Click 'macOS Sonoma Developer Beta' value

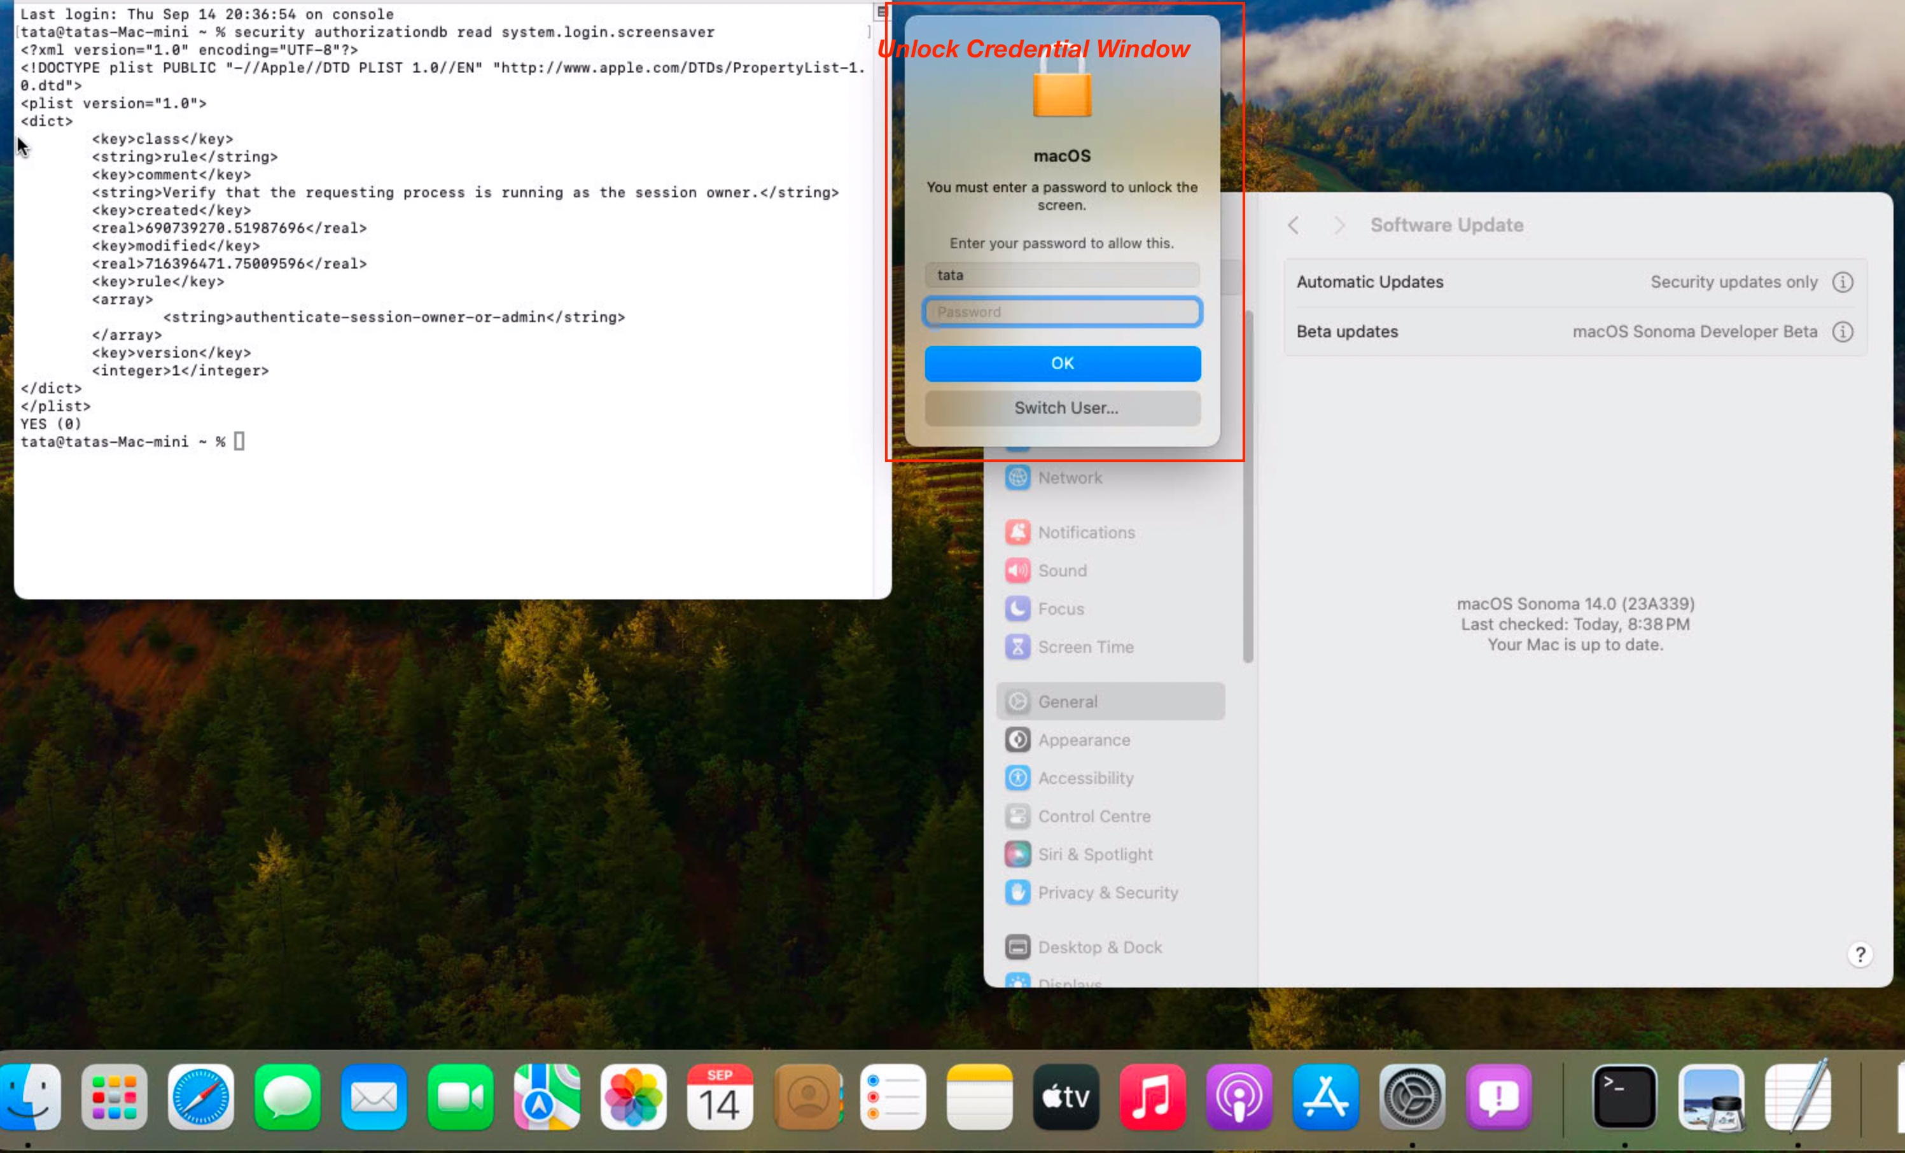coord(1694,332)
